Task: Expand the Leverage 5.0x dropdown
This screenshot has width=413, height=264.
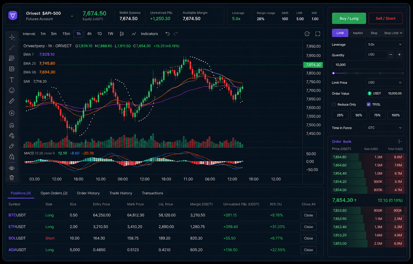Action: point(385,44)
